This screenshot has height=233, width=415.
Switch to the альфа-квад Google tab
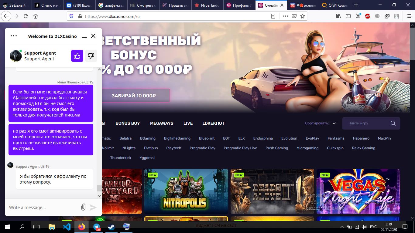pyautogui.click(x=111, y=5)
